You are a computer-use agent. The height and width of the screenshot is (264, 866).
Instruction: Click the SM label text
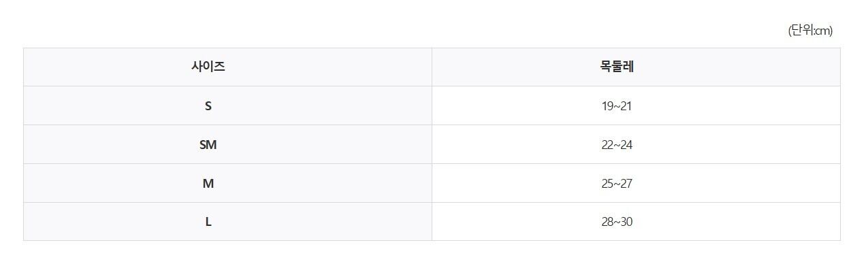coord(208,145)
